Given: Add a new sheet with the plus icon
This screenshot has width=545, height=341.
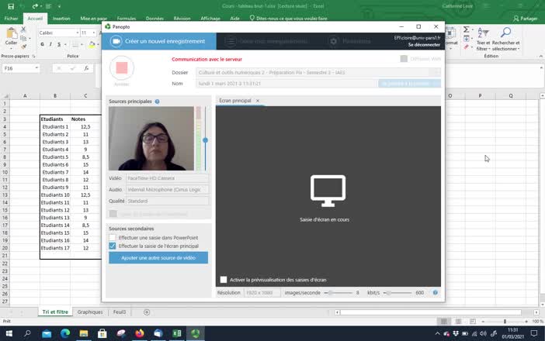Looking at the screenshot, I should (147, 312).
